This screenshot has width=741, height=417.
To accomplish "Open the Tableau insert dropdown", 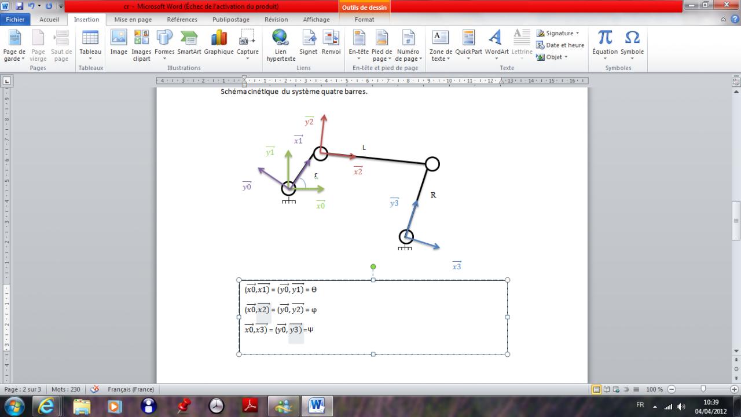I will click(90, 45).
